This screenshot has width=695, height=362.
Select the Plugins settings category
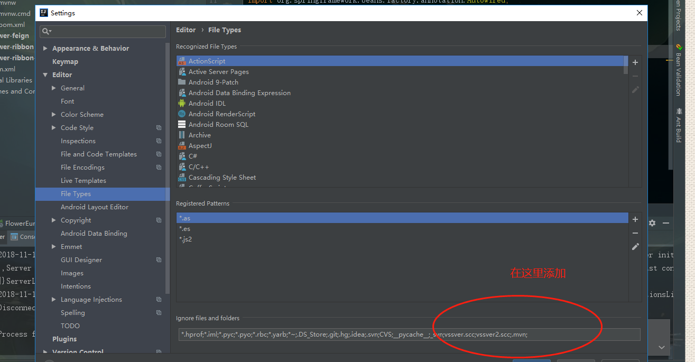point(64,339)
